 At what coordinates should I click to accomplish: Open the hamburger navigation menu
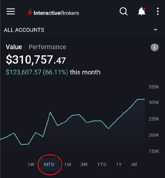point(11,11)
